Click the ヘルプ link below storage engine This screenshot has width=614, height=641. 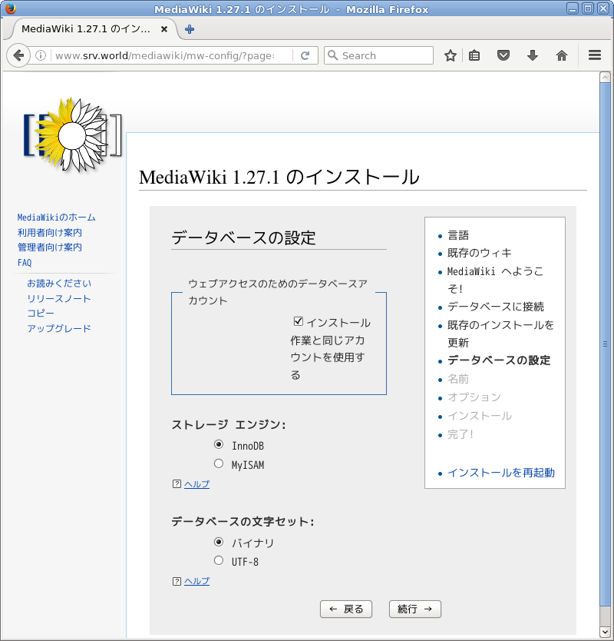[196, 484]
